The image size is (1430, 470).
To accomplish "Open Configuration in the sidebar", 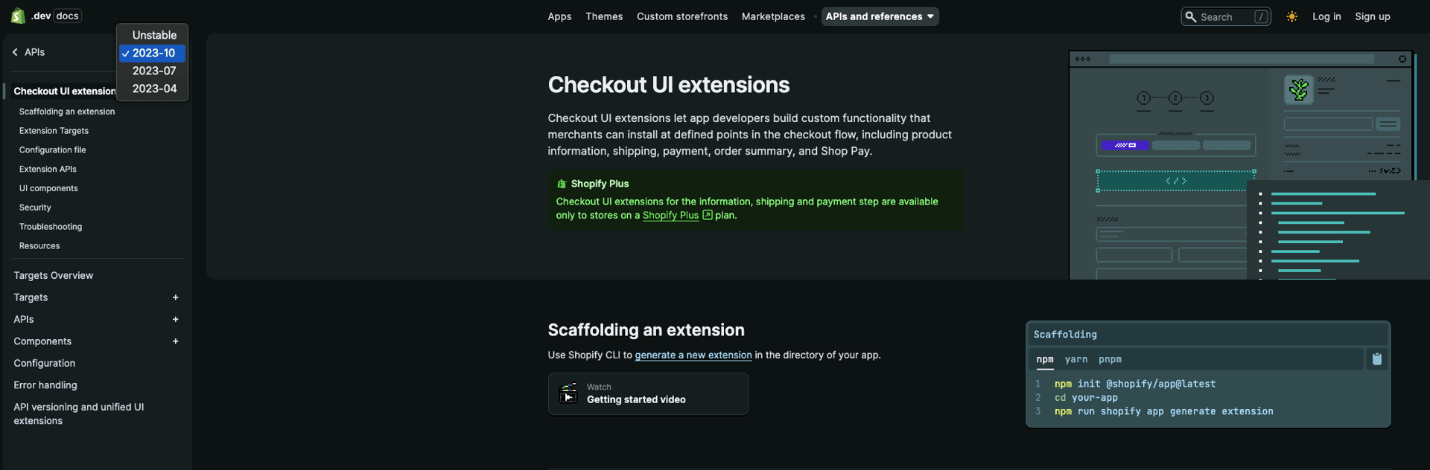I will click(x=45, y=363).
